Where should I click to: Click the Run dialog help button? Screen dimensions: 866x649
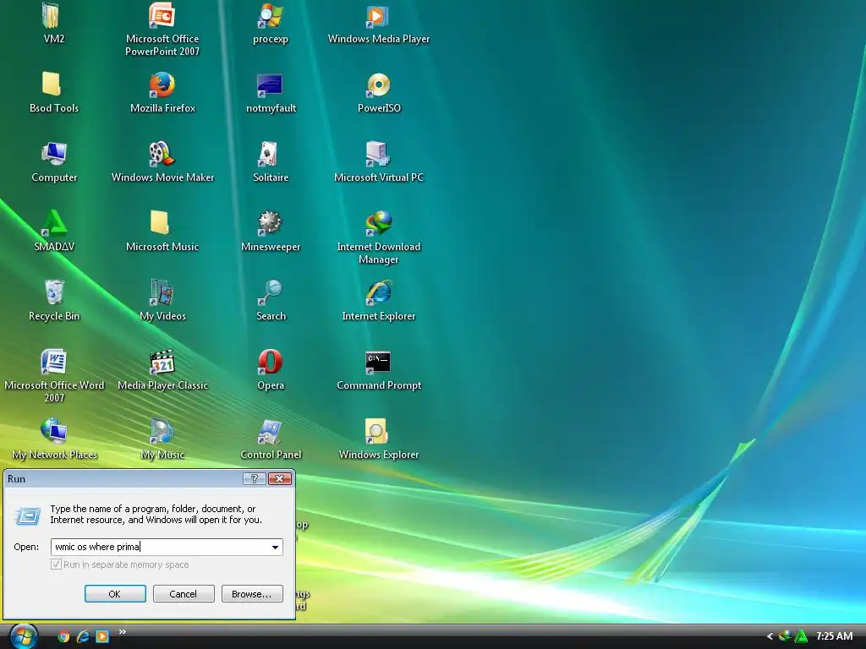(255, 478)
